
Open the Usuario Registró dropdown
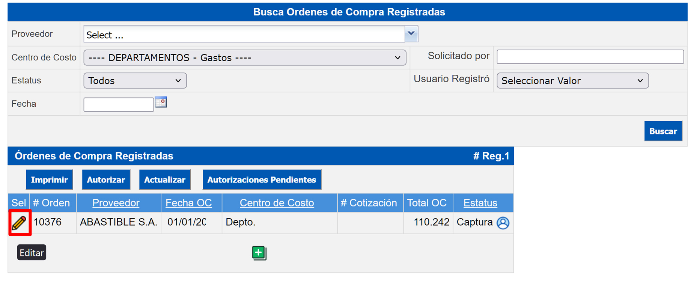pyautogui.click(x=572, y=81)
